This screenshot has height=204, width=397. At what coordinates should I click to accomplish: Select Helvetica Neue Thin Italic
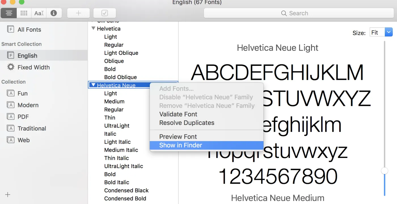[x=117, y=158]
